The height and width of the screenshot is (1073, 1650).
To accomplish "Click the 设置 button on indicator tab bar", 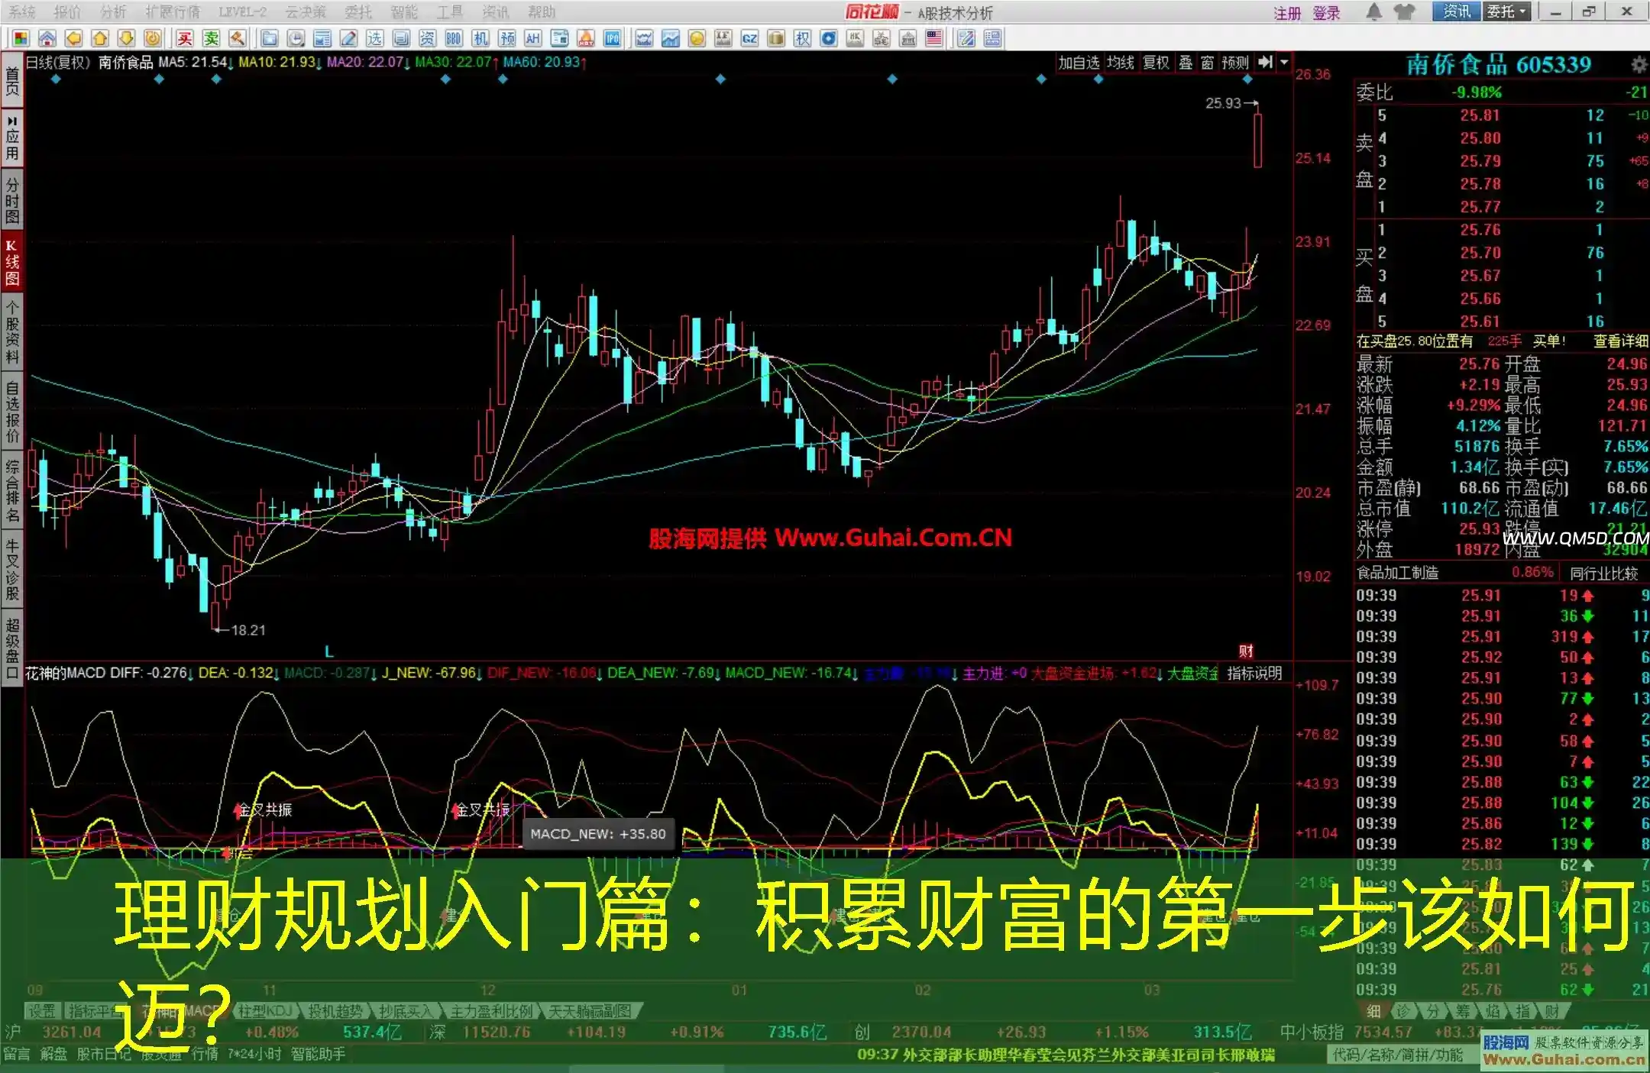I will pyautogui.click(x=42, y=1011).
